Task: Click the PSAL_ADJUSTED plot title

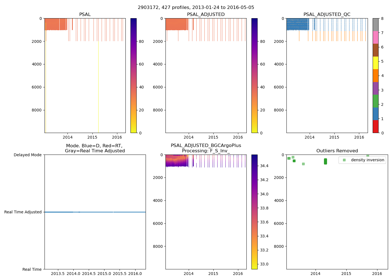Action: point(206,15)
